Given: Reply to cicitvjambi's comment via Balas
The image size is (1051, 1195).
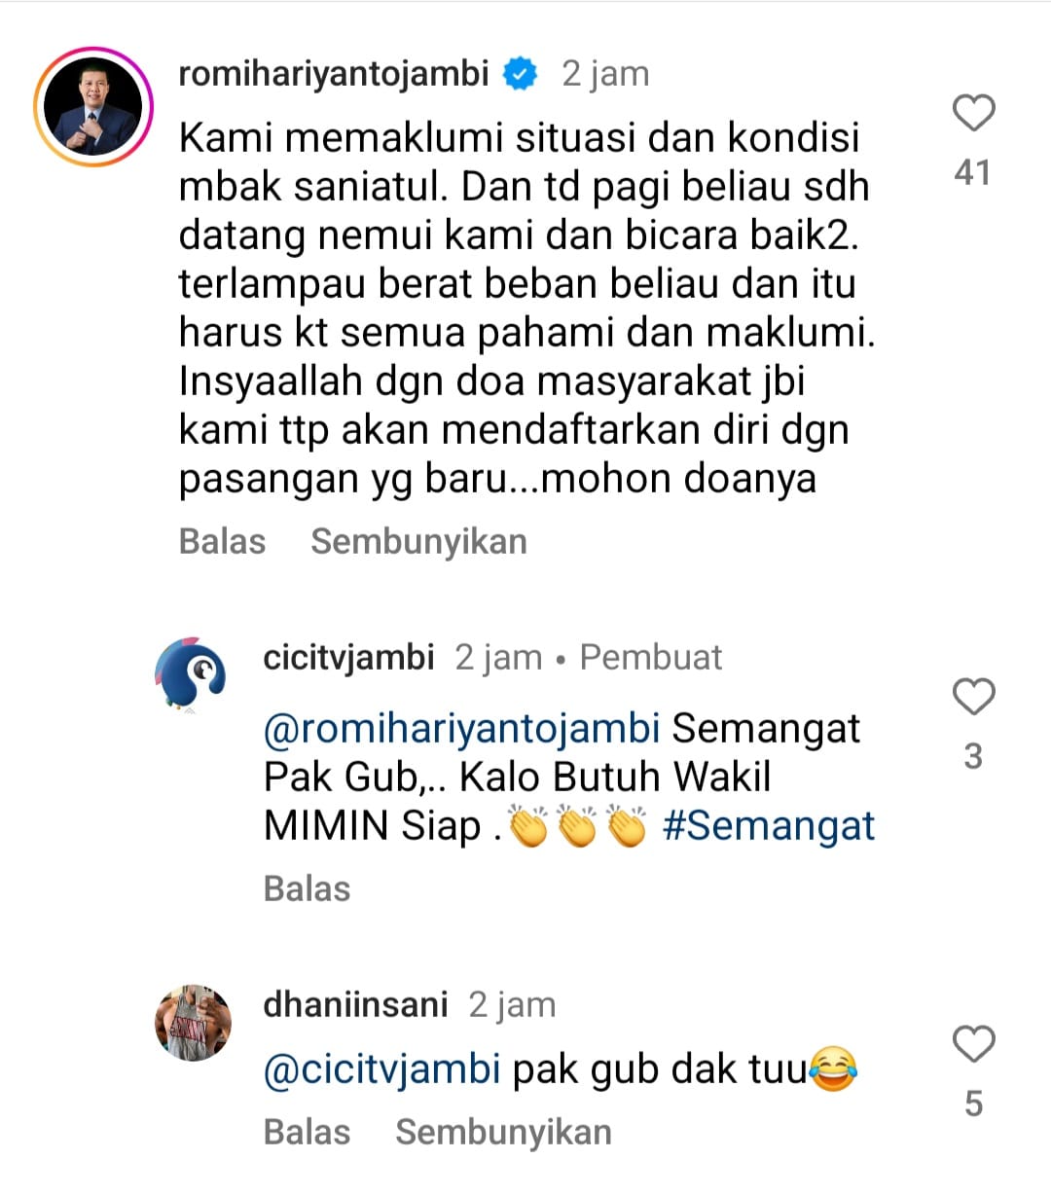Looking at the screenshot, I should coord(307,888).
